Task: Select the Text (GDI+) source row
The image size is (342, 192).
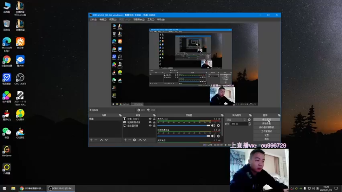Action: click(x=139, y=119)
